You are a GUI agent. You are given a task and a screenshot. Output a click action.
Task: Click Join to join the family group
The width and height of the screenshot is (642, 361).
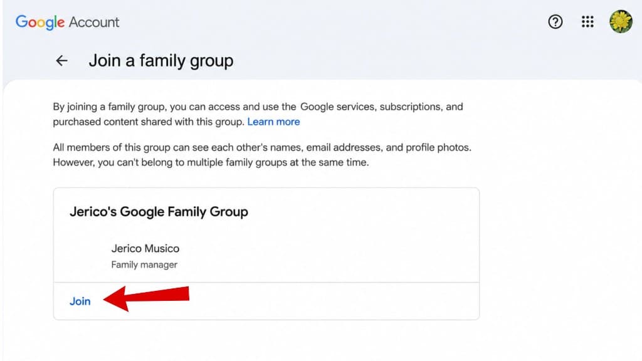point(80,301)
